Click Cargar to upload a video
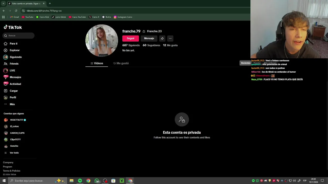Viewport: 328px width, 184px height. (x=11, y=91)
